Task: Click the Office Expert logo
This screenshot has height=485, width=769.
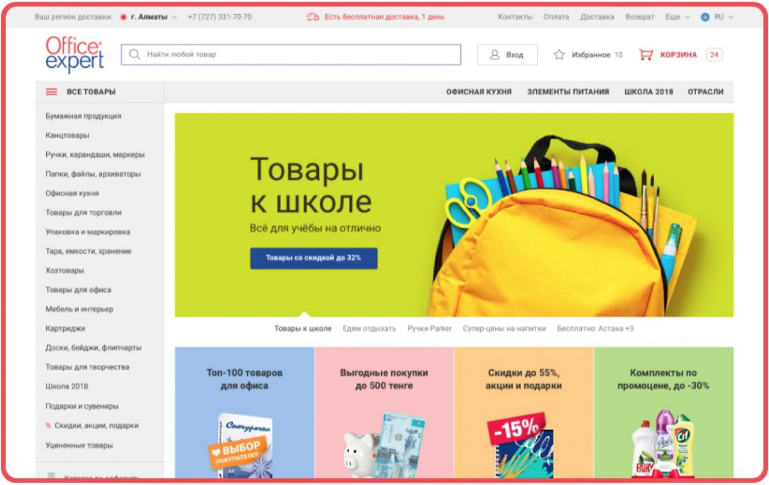Action: coord(74,54)
